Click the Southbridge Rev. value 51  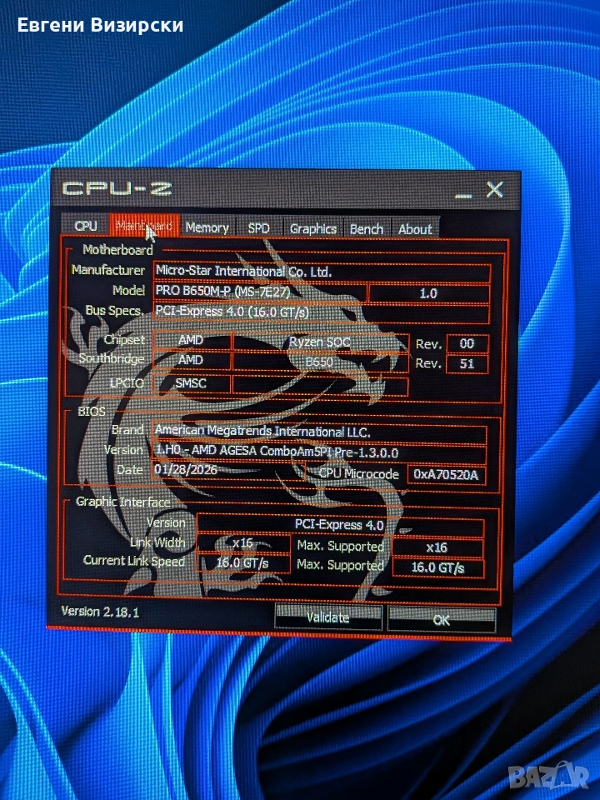coord(467,364)
